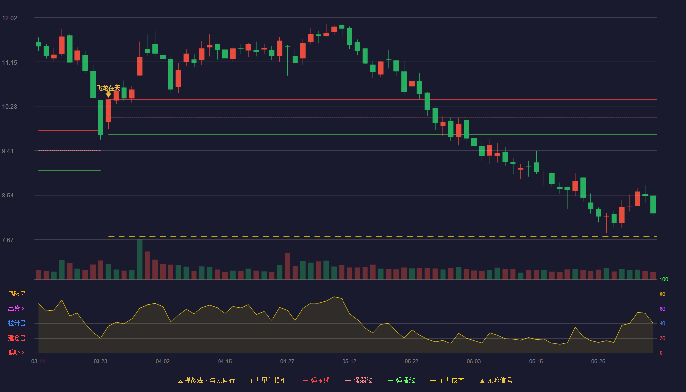Toggle the 主力成本 legend label
Screen dimensions: 686x392
pos(451,380)
